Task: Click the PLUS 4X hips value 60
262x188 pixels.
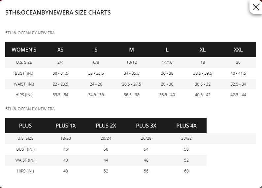Action: (x=186, y=171)
